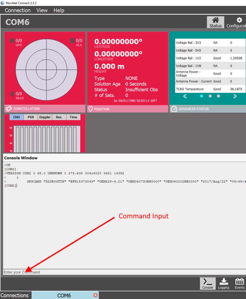Go to previous Advanced Status page

[185, 96]
